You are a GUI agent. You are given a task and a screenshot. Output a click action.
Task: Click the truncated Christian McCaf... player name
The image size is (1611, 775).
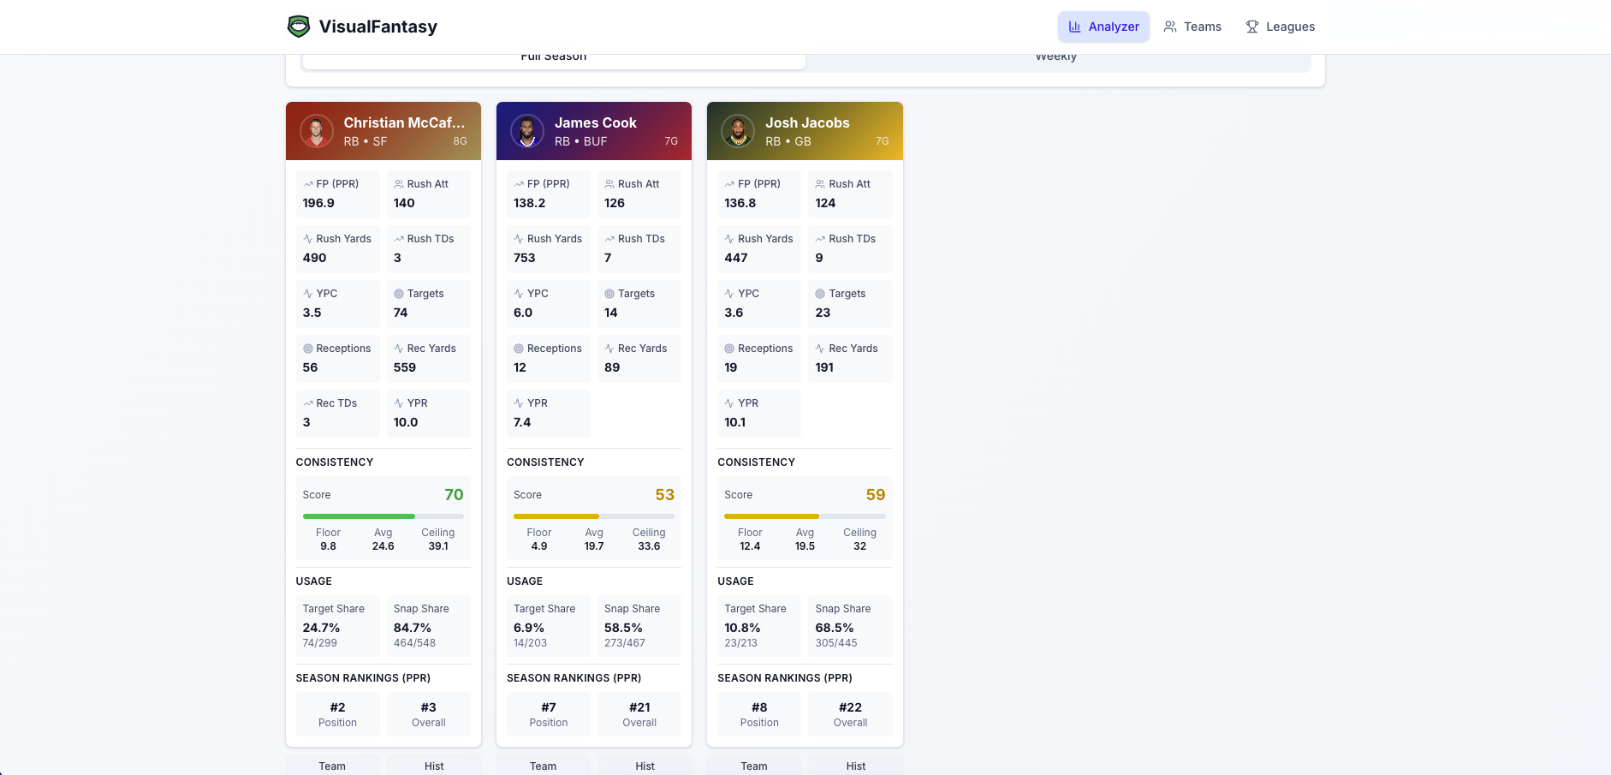pyautogui.click(x=404, y=122)
